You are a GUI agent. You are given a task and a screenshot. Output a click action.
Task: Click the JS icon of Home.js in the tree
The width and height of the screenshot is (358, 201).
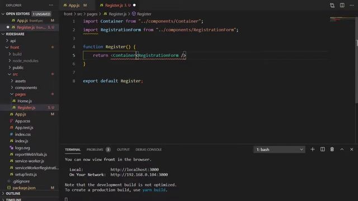click(x=14, y=100)
